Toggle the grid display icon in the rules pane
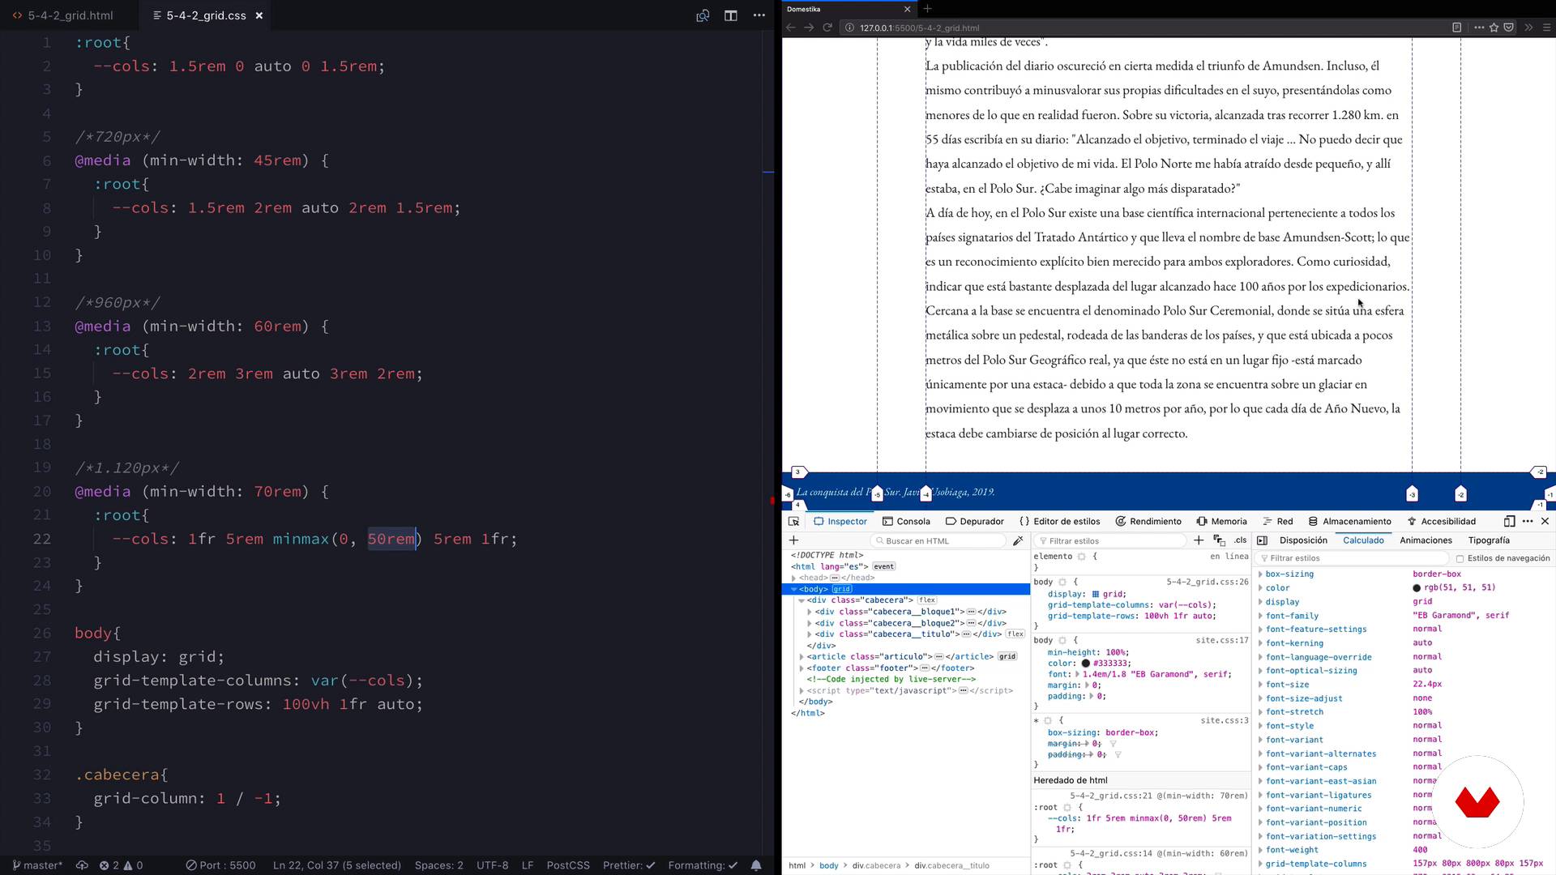Screen dimensions: 1556x875 1096,594
